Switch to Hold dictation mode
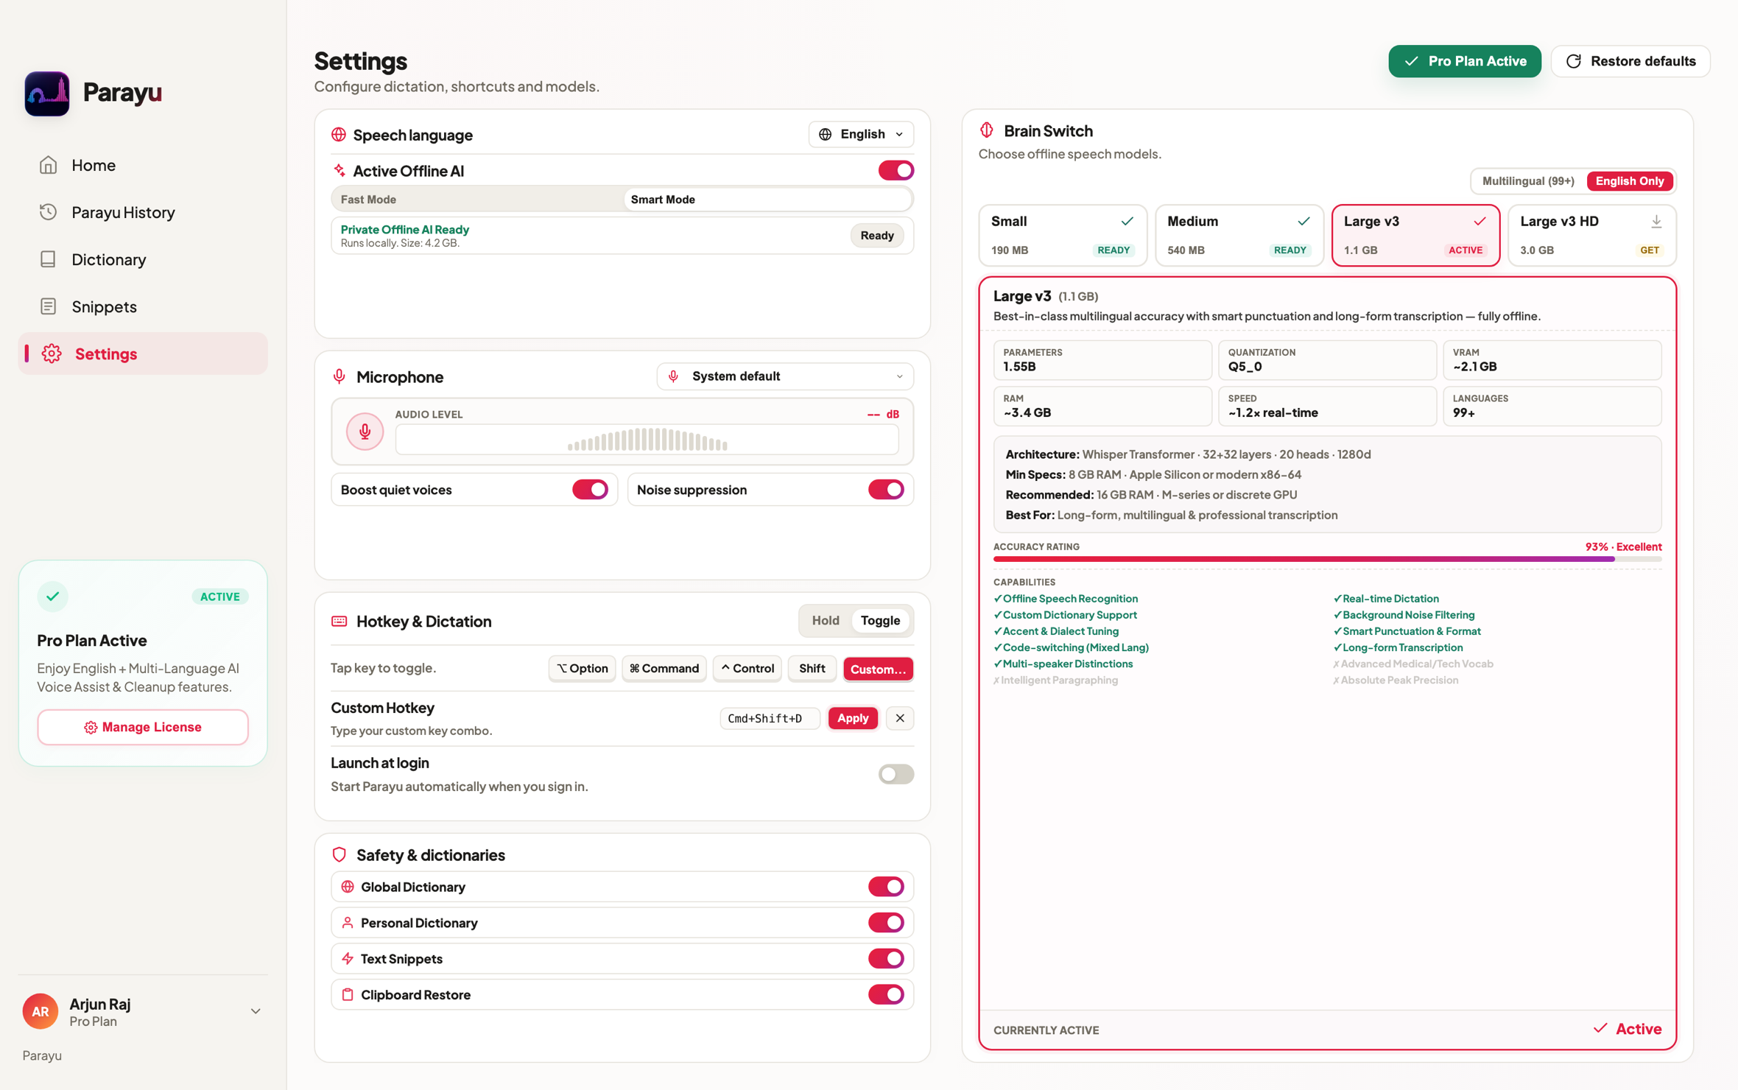Viewport: 1738px width, 1090px height. 826,621
